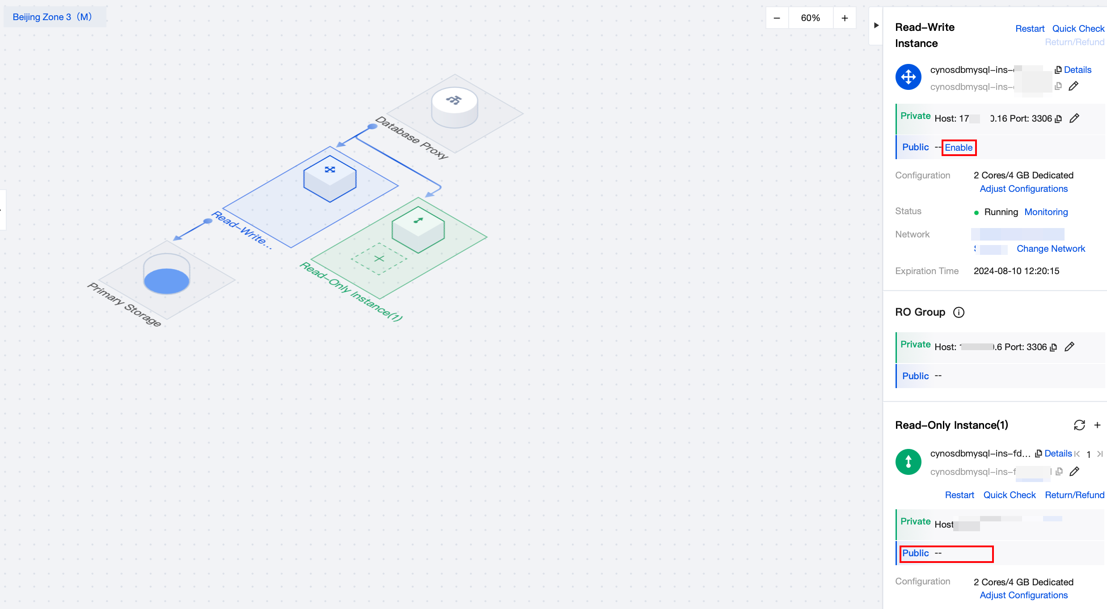Add a new Read-Only Instance
The image size is (1107, 609).
point(1097,425)
